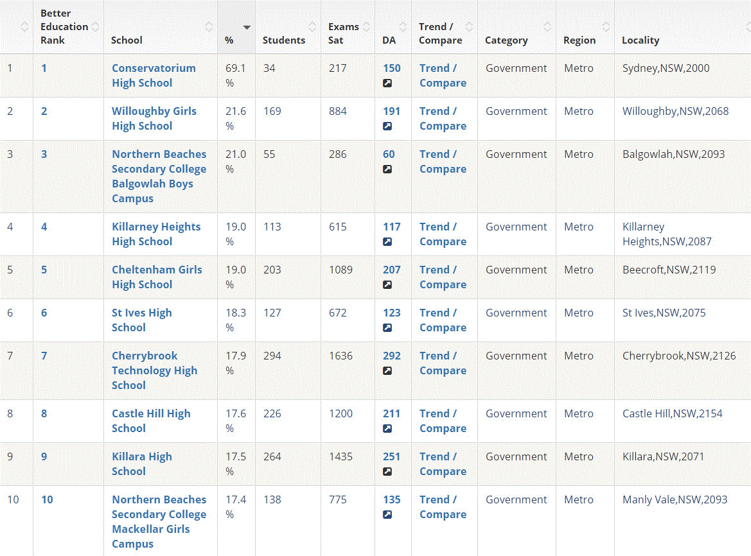Click chart icon below Killarney Heights DA 117

387,241
